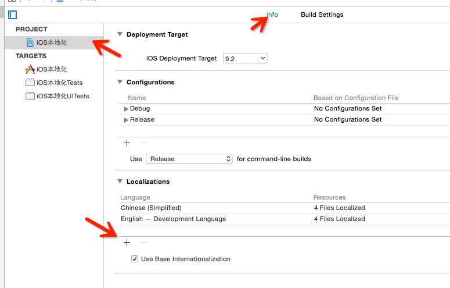Open the command-line builds Release popup

189,159
